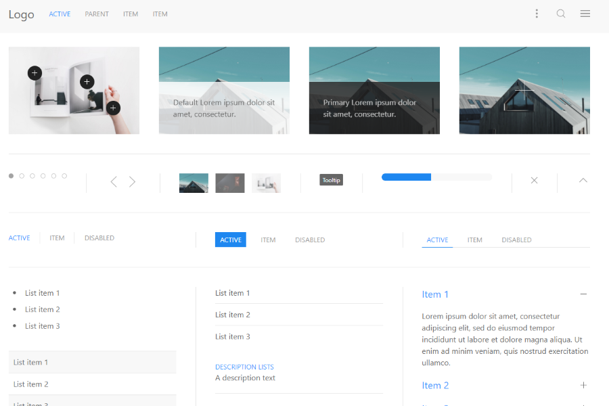Go to the next slide with the right arrow
The width and height of the screenshot is (609, 406).
[133, 182]
